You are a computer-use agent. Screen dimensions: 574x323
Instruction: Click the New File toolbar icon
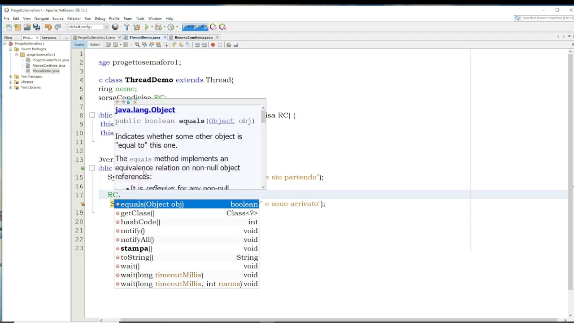9,27
